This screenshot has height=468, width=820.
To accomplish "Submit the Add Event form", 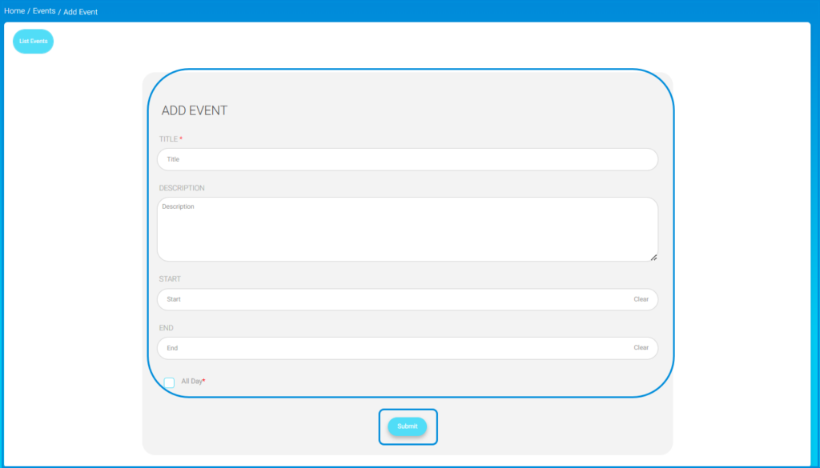I will tap(408, 426).
